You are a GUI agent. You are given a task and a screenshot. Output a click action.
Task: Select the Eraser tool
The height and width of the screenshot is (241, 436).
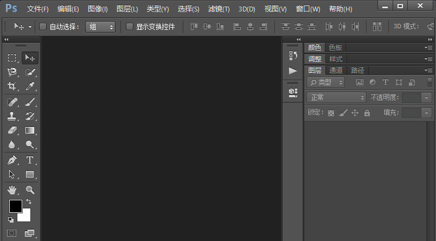click(12, 130)
